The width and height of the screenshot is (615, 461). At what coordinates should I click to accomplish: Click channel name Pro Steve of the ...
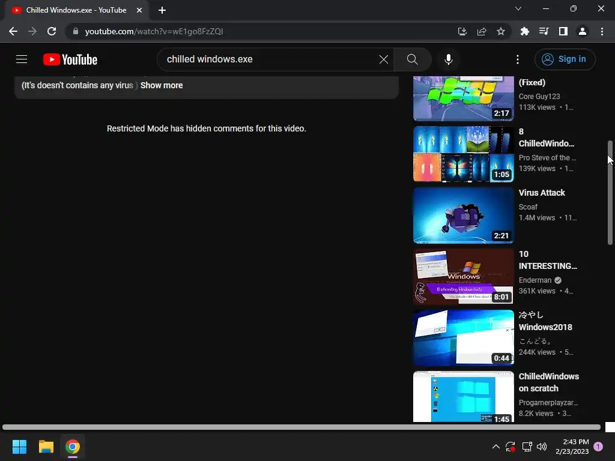tap(547, 158)
